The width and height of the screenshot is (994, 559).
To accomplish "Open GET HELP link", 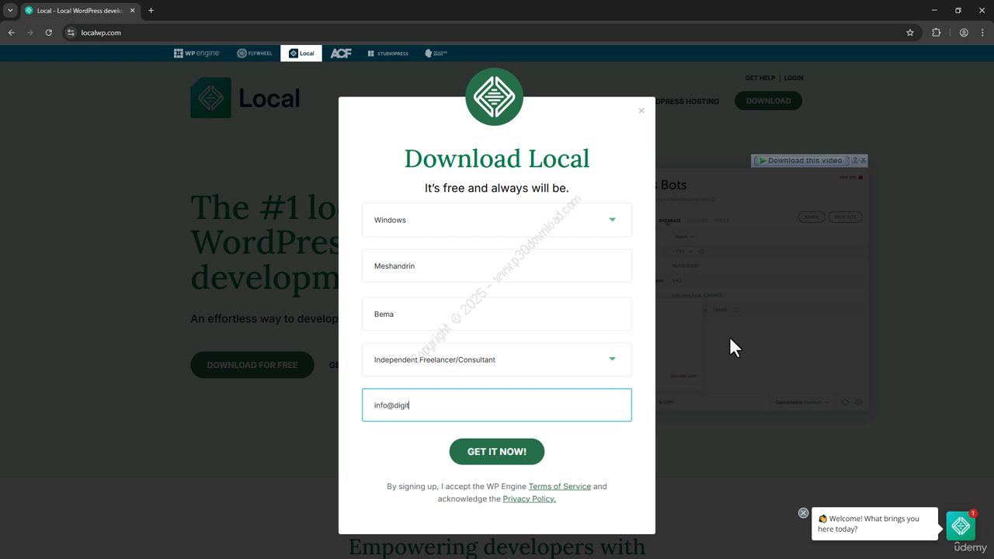I will (760, 78).
